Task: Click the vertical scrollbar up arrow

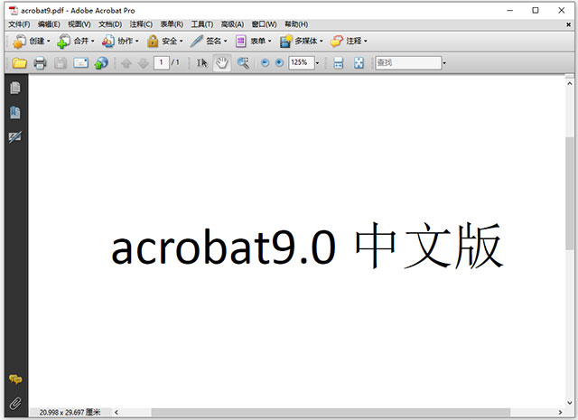Action: [x=570, y=83]
